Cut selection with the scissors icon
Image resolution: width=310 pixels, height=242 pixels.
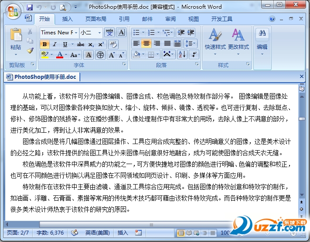[30, 32]
